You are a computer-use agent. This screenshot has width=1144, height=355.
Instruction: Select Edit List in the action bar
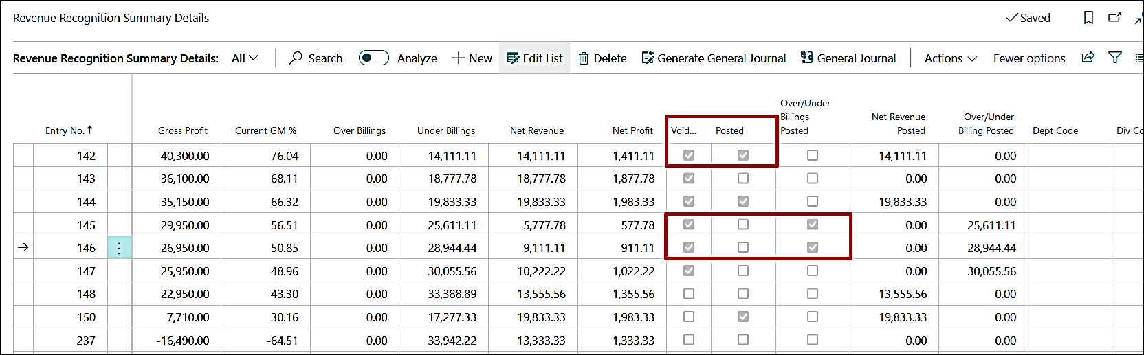click(535, 58)
